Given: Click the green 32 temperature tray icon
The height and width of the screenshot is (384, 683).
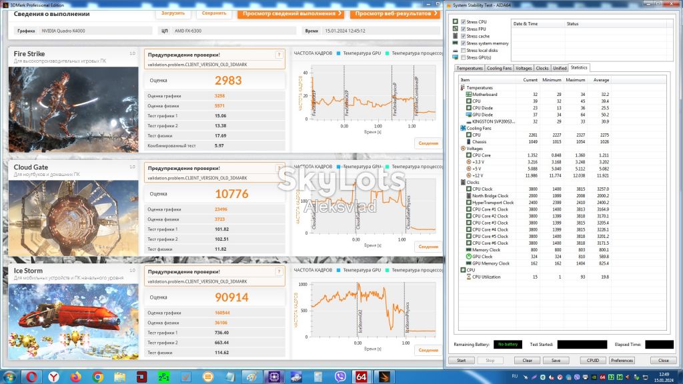Looking at the screenshot, I should (x=611, y=377).
